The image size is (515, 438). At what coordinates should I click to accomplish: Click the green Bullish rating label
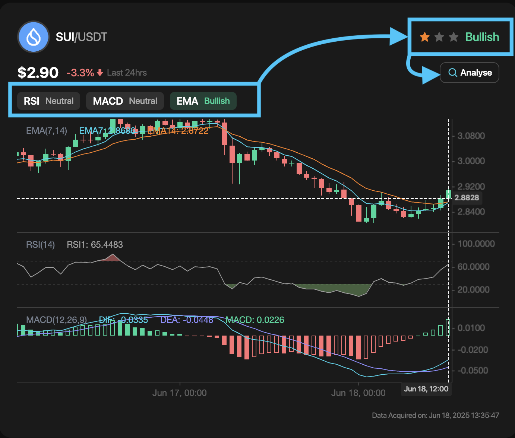pos(482,37)
